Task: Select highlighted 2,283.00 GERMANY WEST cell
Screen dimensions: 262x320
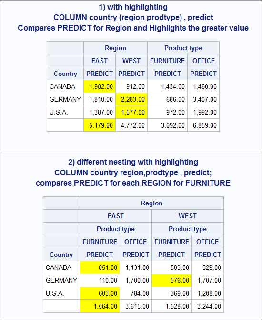Action: click(x=131, y=99)
